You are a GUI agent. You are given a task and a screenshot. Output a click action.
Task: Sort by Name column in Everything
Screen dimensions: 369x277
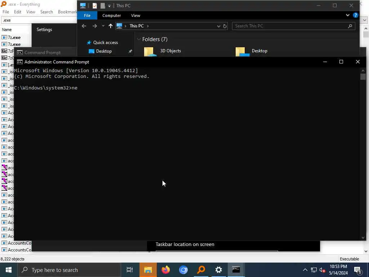pyautogui.click(x=7, y=30)
